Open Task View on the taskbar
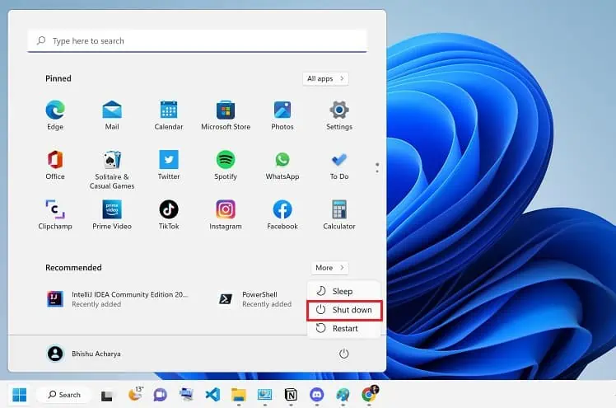 (x=107, y=396)
